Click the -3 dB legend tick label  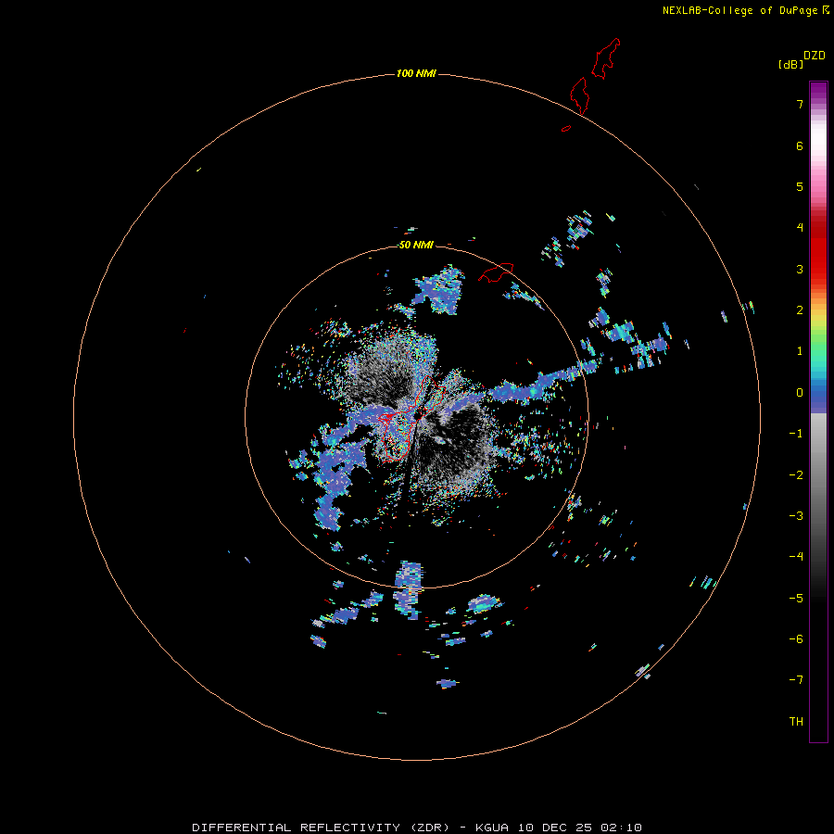(796, 516)
